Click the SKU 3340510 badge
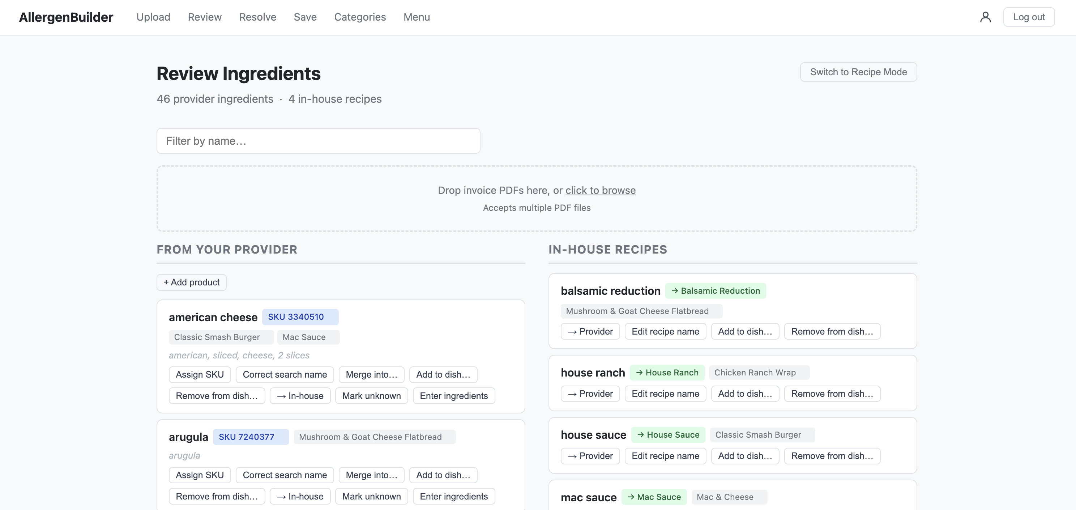Screen dimensions: 1076x510 point(300,317)
